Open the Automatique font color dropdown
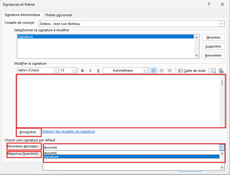 [x=145, y=70]
